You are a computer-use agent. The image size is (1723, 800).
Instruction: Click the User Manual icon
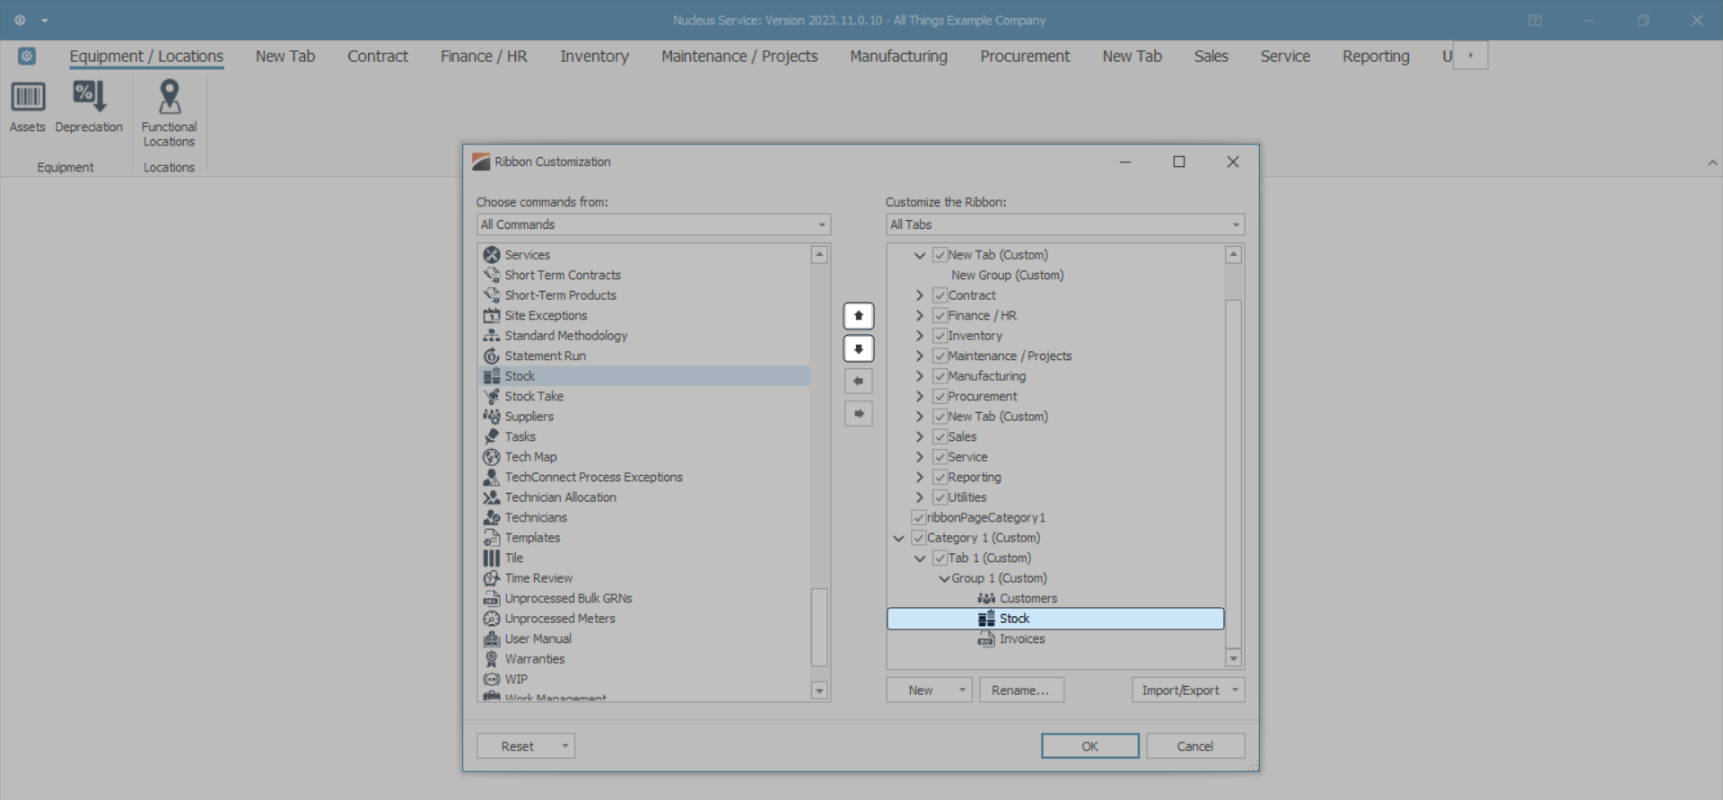(x=492, y=638)
